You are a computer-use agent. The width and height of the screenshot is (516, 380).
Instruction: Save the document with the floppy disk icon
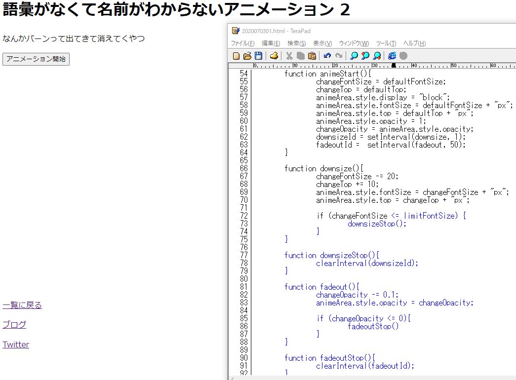coord(258,55)
